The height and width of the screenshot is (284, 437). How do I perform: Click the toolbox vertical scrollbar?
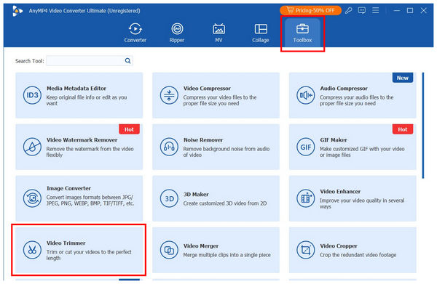423,126
